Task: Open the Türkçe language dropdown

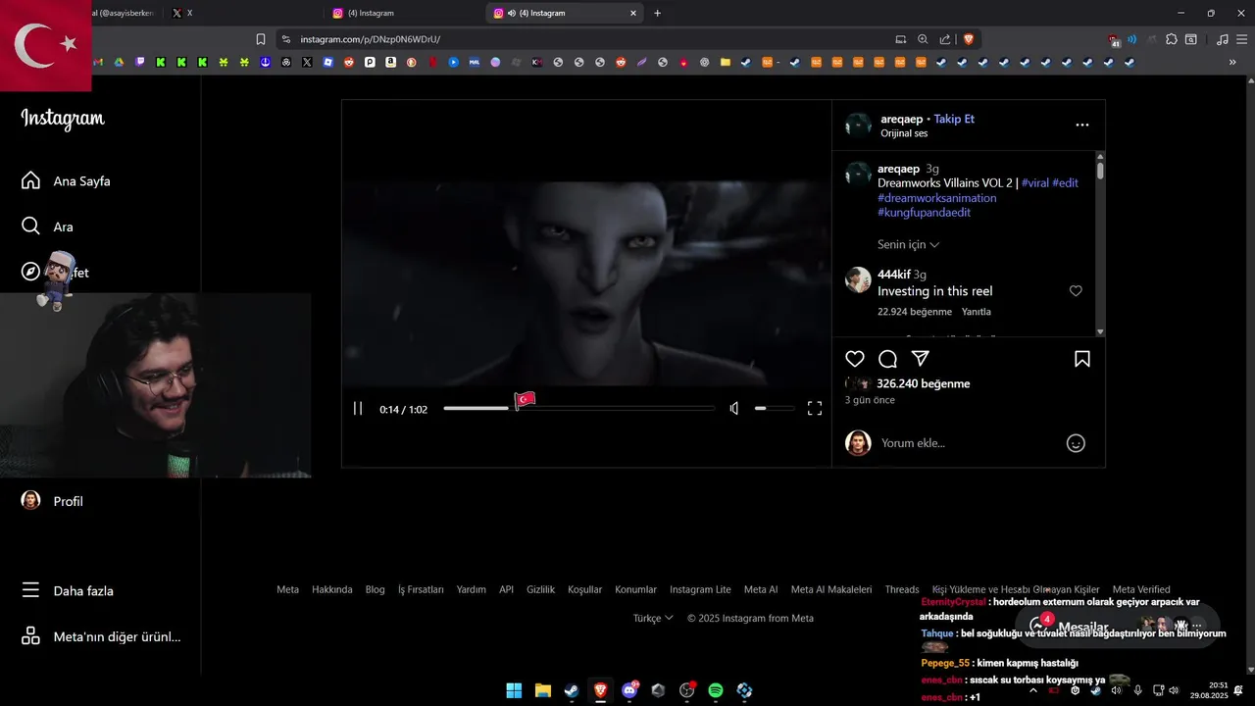Action: (653, 618)
